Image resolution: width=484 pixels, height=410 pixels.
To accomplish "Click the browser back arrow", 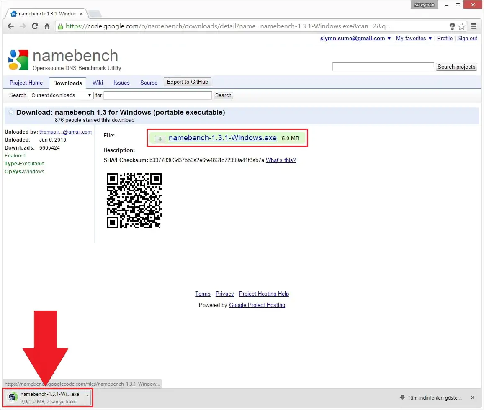I will [11, 26].
